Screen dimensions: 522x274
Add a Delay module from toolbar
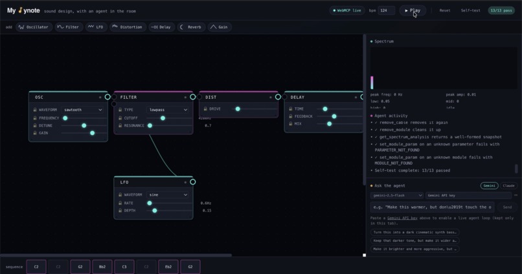161,27
